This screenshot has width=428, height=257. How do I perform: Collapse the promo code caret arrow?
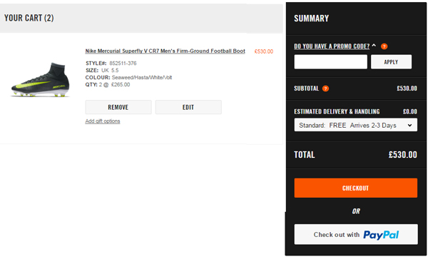(374, 46)
